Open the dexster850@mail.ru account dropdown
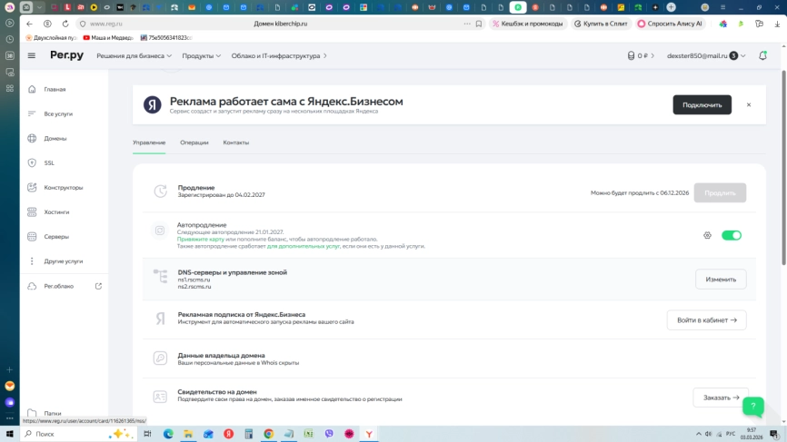 click(706, 55)
